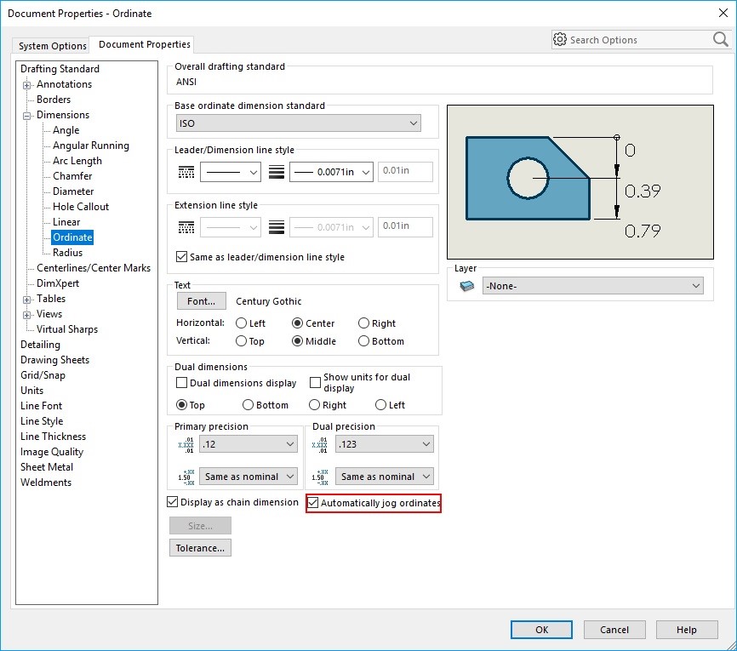The height and width of the screenshot is (651, 737).
Task: Click the Help button
Action: click(x=687, y=630)
